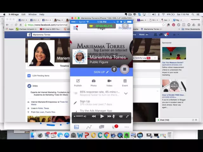Open the Apps bookmarks shortcut

click(x=10, y=29)
